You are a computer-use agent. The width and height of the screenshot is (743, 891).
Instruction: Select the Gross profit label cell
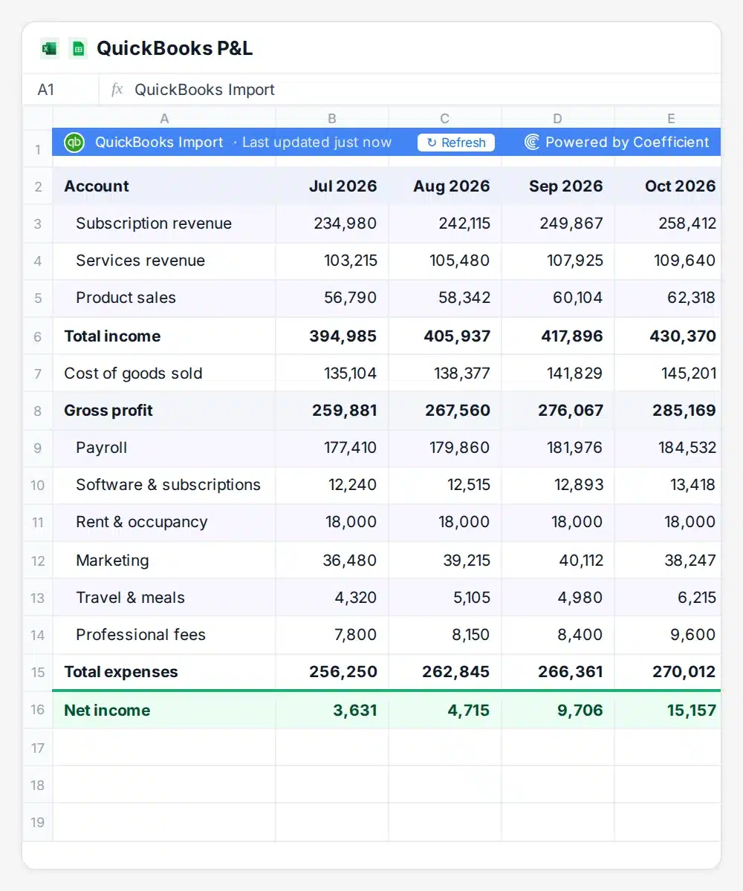click(x=164, y=411)
